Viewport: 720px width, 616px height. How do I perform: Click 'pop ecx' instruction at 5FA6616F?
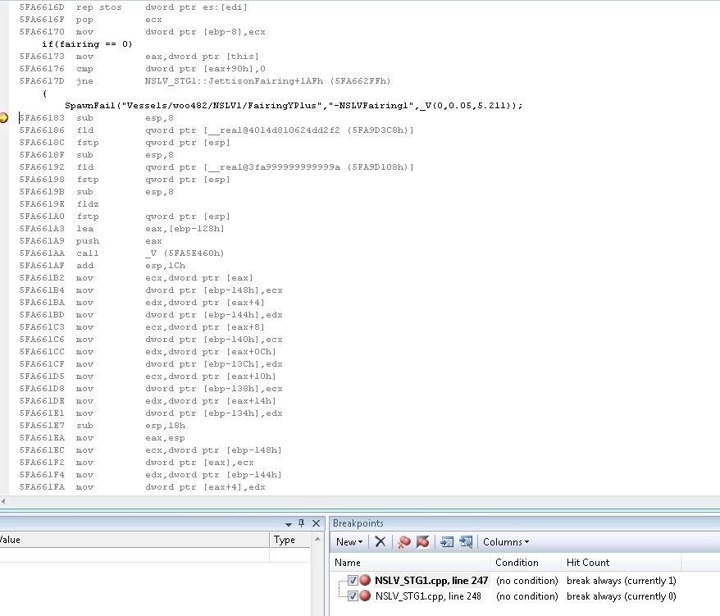tap(90, 20)
